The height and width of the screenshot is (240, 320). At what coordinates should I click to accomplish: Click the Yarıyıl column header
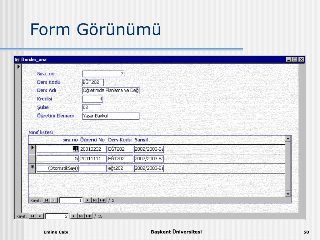coord(141,140)
